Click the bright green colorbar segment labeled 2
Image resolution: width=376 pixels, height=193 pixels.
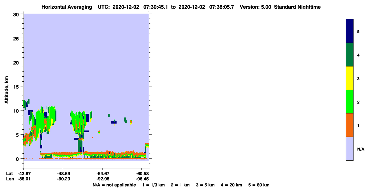click(x=349, y=102)
